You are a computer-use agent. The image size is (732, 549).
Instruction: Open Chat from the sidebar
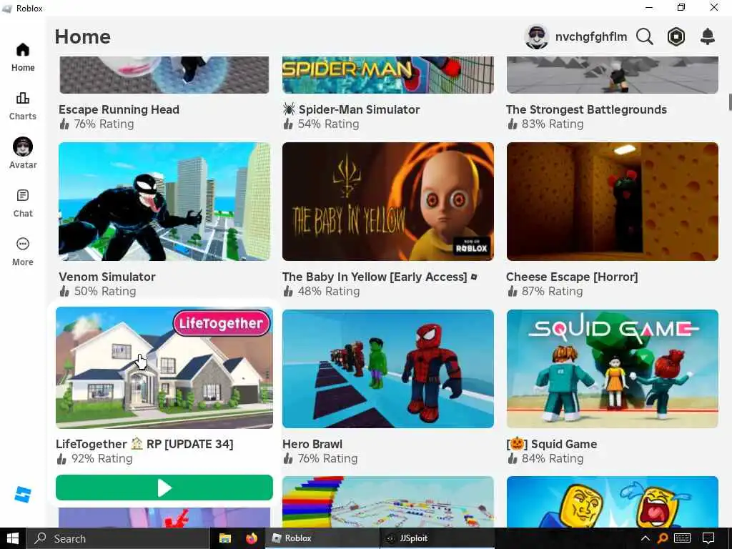click(22, 203)
